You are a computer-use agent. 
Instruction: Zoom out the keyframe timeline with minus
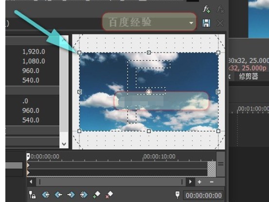click(x=212, y=182)
